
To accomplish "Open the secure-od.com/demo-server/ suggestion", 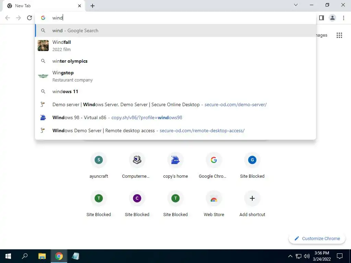I will point(175,104).
